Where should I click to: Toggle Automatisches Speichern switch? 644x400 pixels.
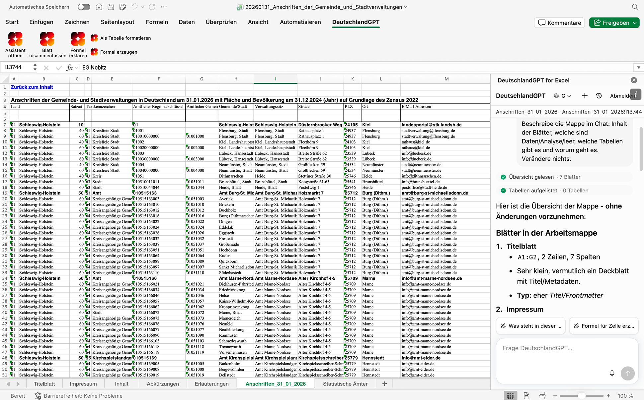84,7
